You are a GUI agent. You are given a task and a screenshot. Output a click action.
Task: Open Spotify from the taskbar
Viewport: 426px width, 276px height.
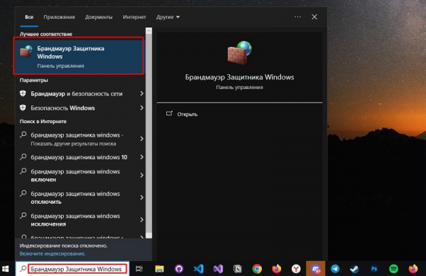[x=393, y=269]
